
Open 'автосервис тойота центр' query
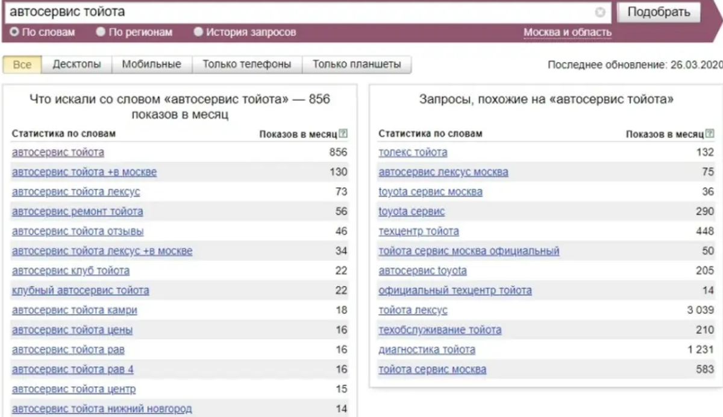(x=74, y=389)
